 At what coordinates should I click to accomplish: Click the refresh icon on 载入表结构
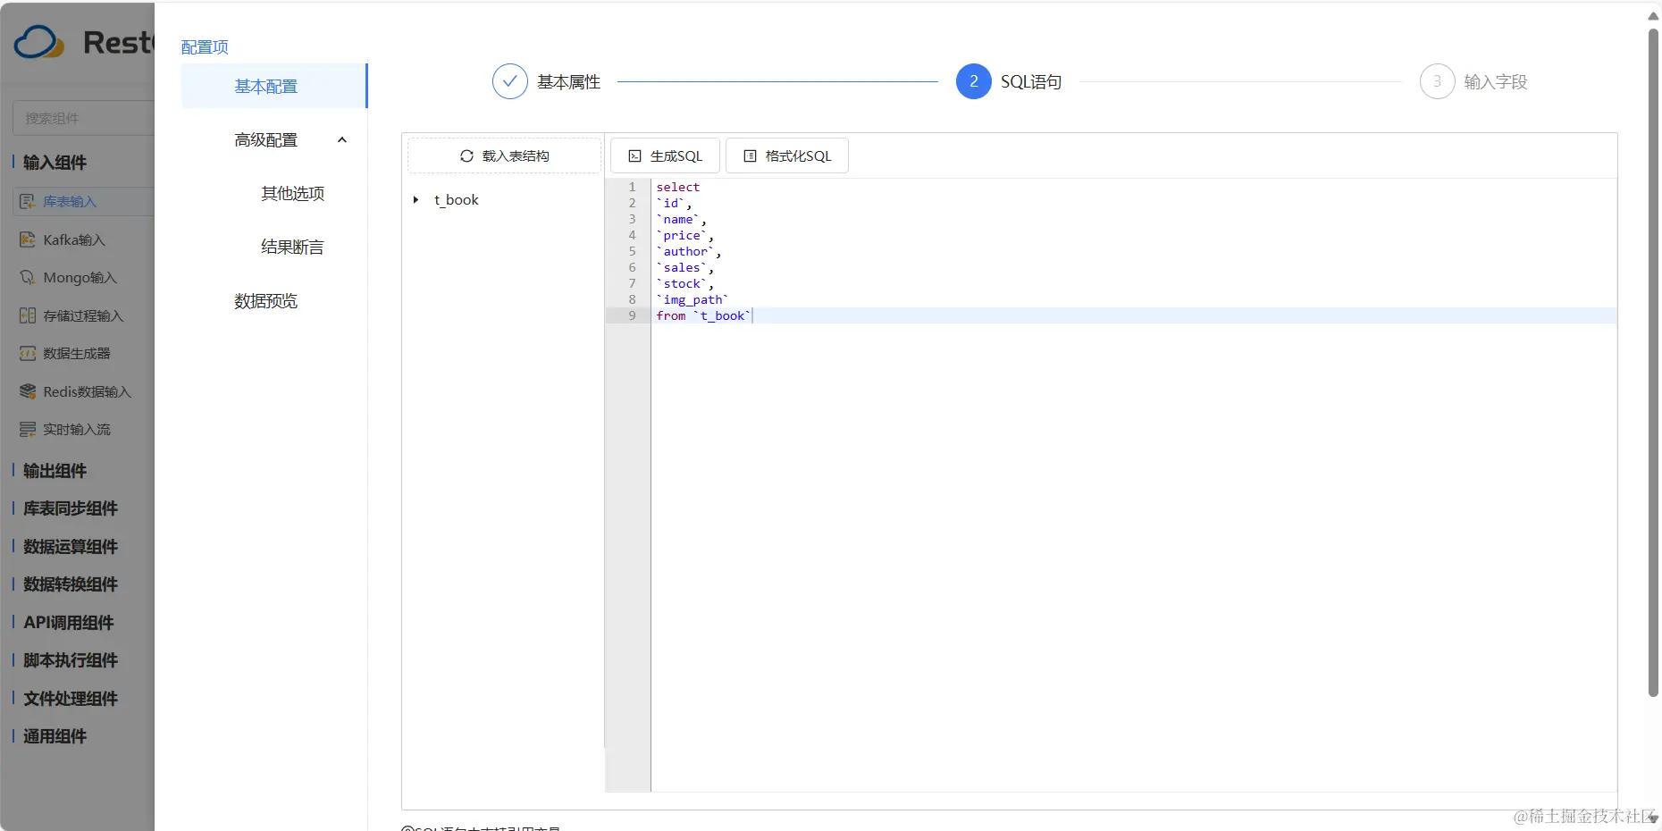click(466, 155)
